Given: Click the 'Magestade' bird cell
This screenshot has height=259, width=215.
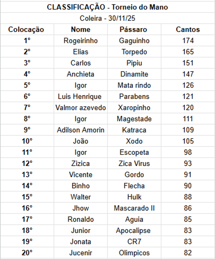Looking at the screenshot, I should click(134, 119).
